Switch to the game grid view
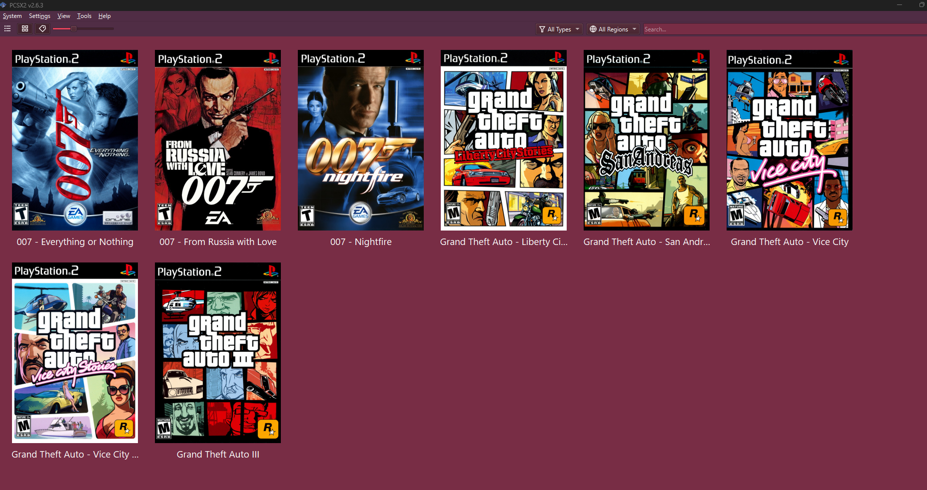 [25, 29]
